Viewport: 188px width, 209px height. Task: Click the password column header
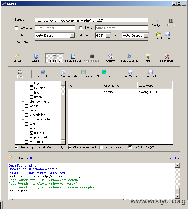click(x=155, y=85)
